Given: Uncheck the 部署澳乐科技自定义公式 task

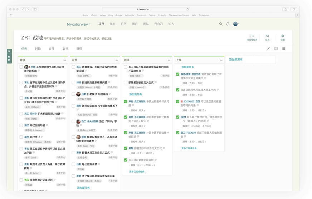Looking at the screenshot, I should click(126, 148).
